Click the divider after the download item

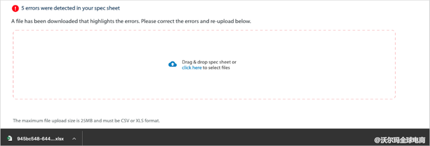pos(82,138)
